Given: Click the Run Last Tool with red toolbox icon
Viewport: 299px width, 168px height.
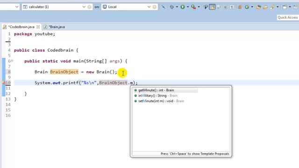Looking at the screenshot, I should pyautogui.click(x=193, y=7).
